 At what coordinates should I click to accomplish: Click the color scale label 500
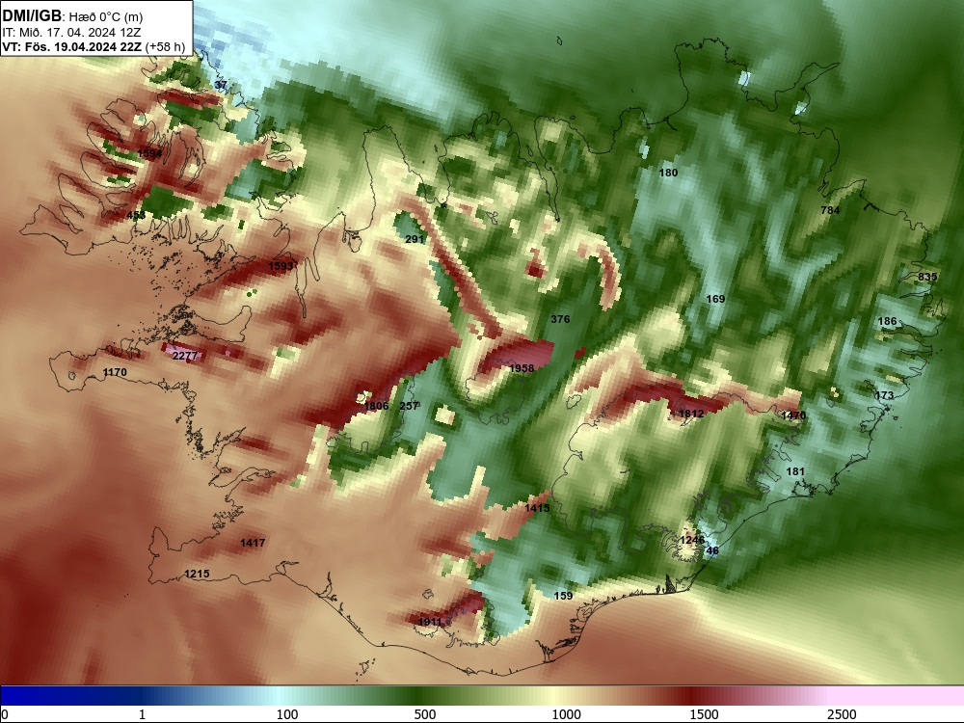click(425, 714)
